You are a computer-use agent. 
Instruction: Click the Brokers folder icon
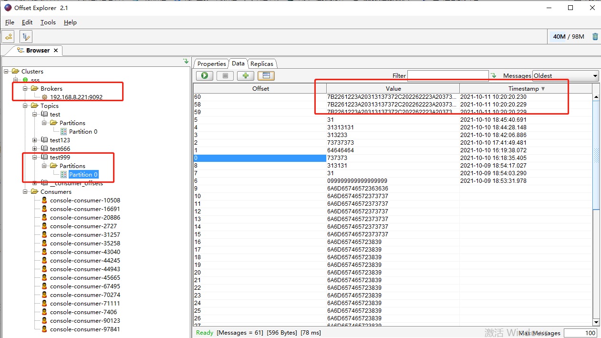point(35,88)
